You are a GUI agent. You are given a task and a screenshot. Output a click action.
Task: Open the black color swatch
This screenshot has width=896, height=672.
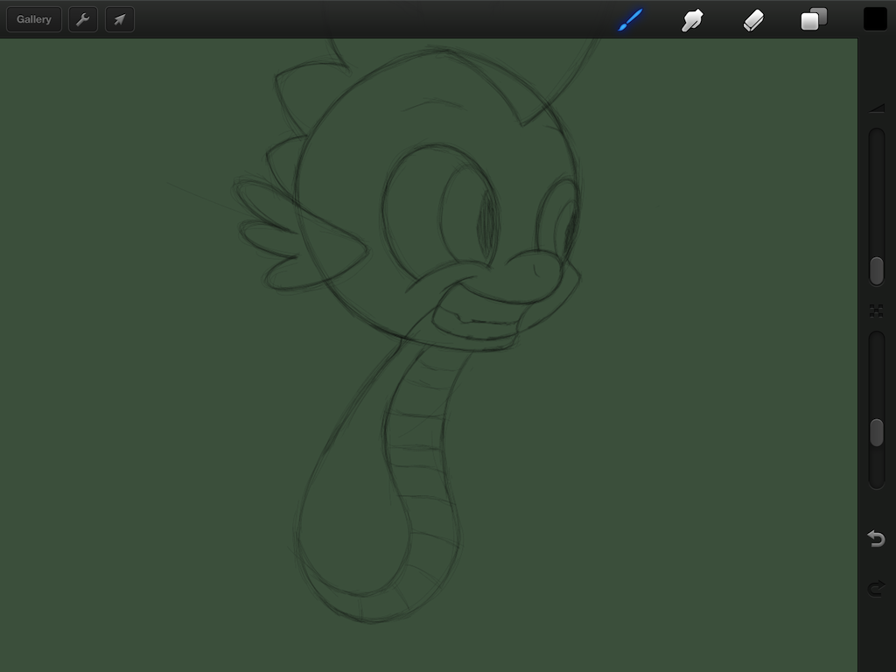pos(875,19)
